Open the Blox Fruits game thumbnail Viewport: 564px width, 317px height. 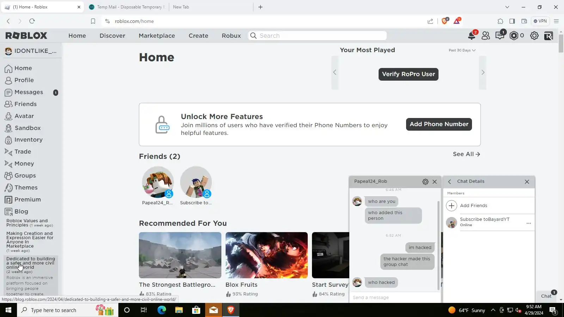(x=266, y=255)
